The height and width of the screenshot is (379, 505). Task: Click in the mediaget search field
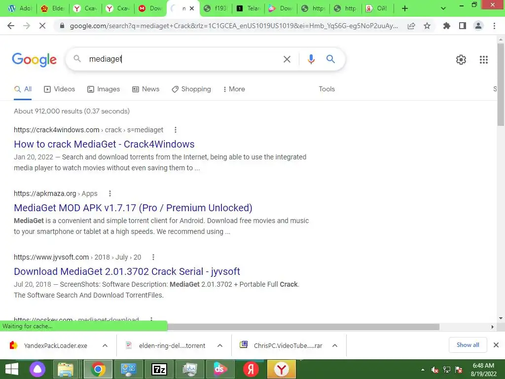click(183, 59)
